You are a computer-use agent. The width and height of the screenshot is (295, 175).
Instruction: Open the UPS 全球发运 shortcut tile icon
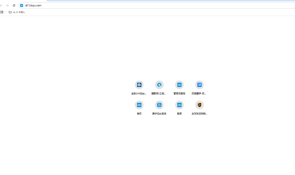199,105
